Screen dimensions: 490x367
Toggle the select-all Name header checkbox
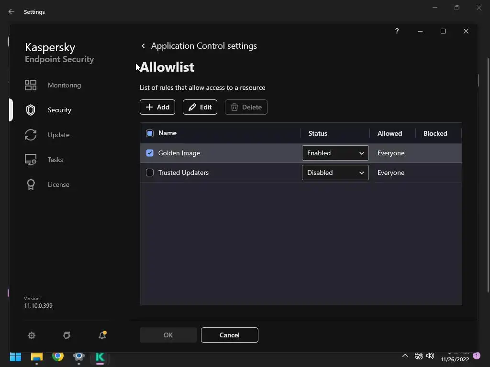[x=150, y=133]
